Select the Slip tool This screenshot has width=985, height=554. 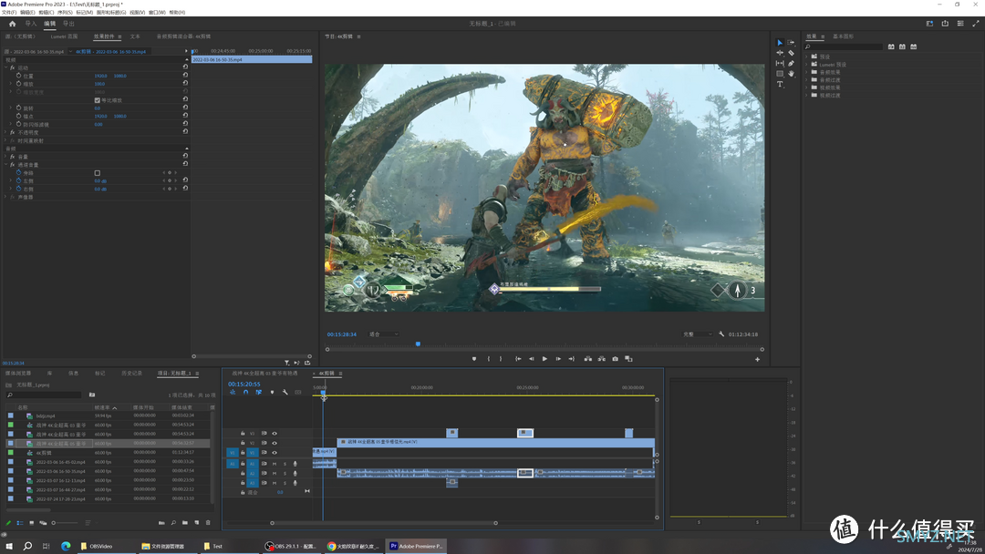pos(780,64)
